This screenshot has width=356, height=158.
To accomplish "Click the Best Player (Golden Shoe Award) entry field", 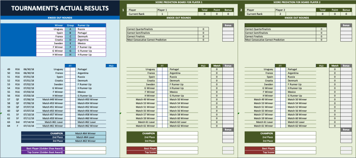I will coord(85,149).
